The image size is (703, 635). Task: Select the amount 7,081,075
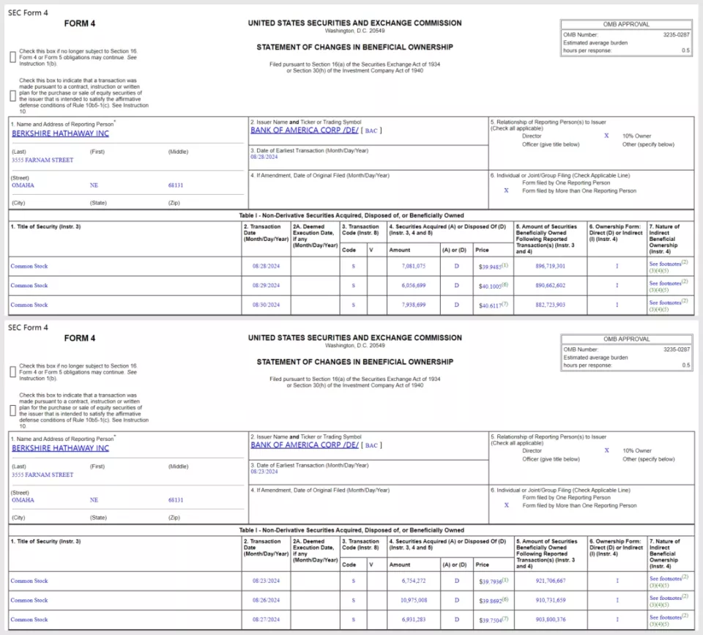[413, 267]
